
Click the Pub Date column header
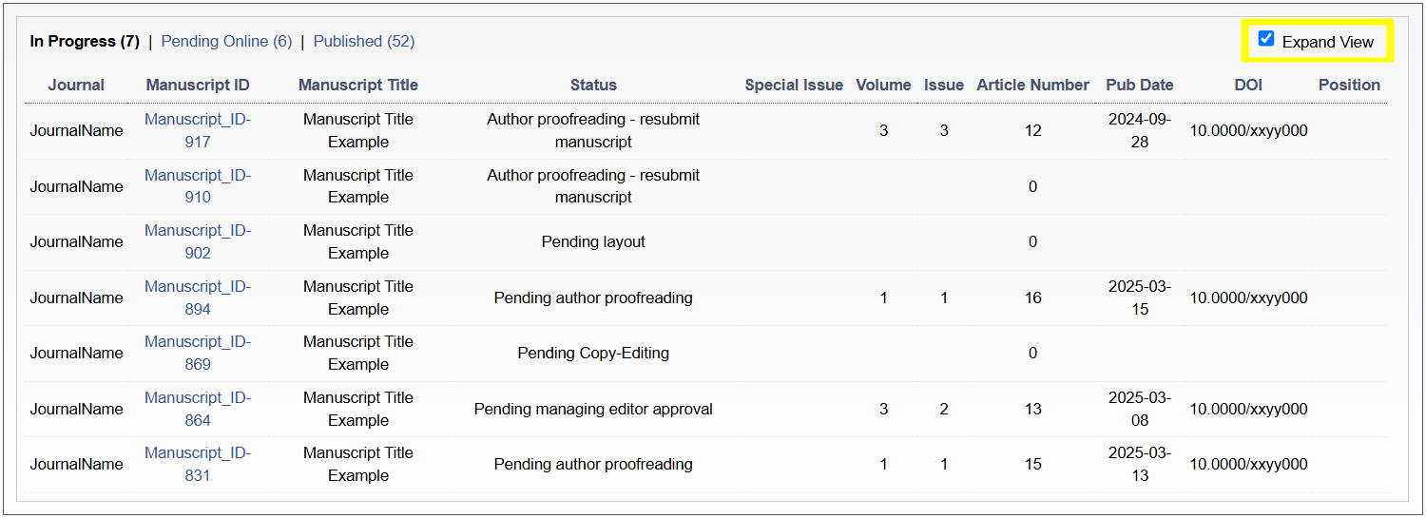tap(1140, 85)
